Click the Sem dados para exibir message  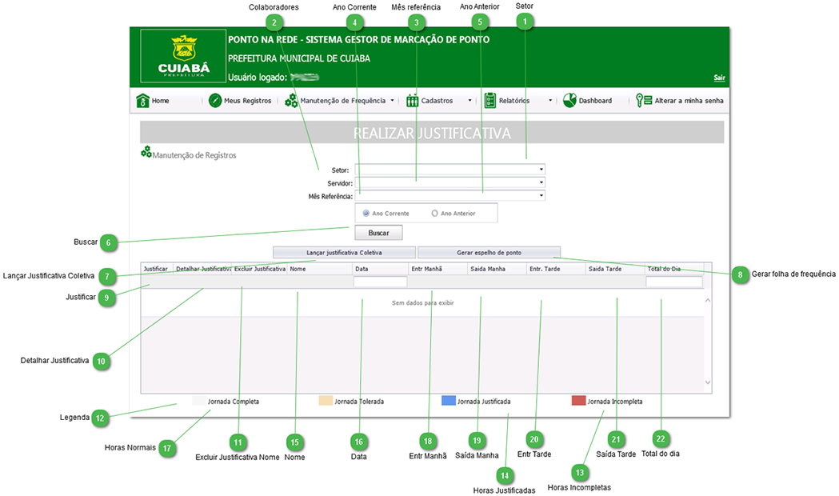423,303
